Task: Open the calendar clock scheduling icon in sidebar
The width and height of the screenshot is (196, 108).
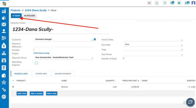Action: click(4, 60)
